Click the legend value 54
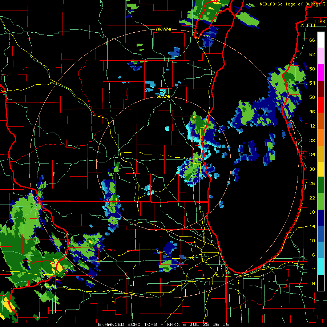The width and height of the screenshot is (327, 327). 312,83
